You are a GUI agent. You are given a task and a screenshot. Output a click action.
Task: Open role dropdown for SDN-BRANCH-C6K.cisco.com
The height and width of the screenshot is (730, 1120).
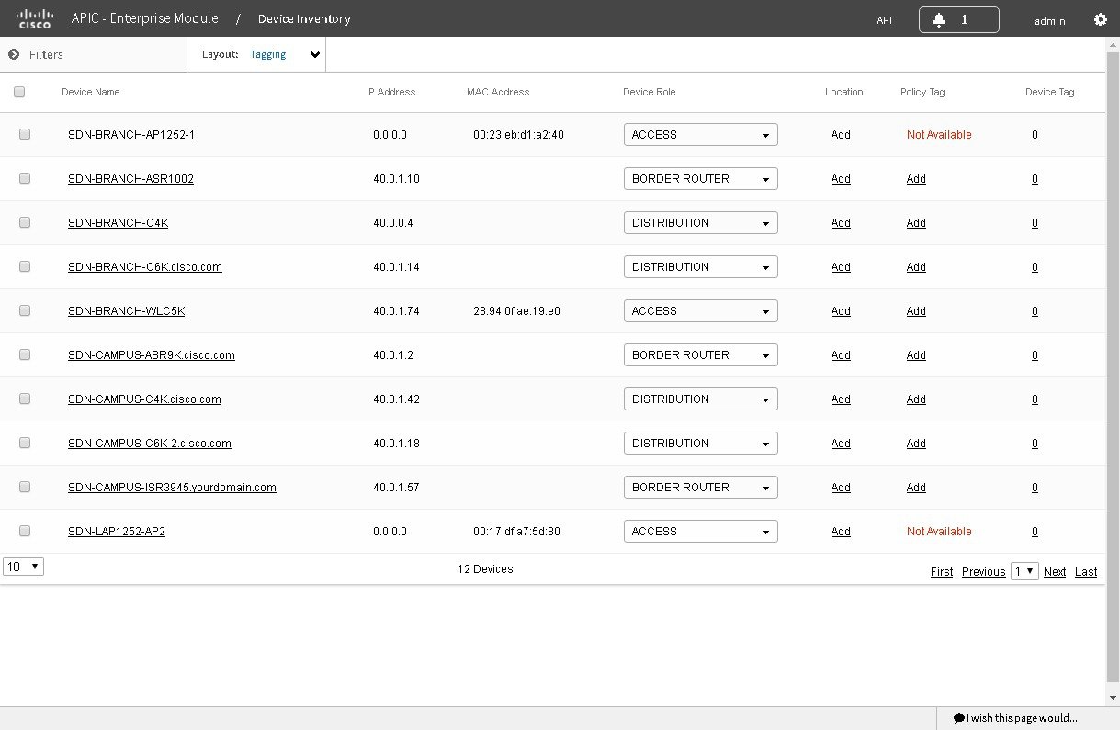click(700, 267)
